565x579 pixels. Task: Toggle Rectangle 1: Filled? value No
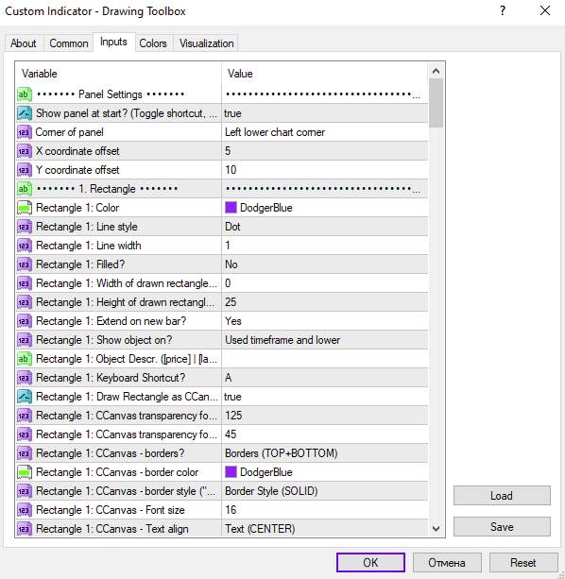point(325,264)
